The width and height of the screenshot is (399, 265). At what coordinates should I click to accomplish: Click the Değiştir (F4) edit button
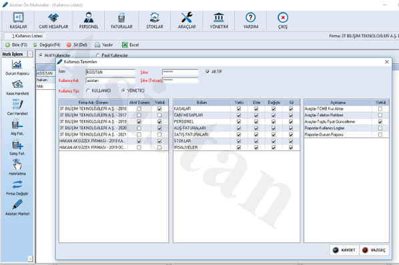(47, 45)
